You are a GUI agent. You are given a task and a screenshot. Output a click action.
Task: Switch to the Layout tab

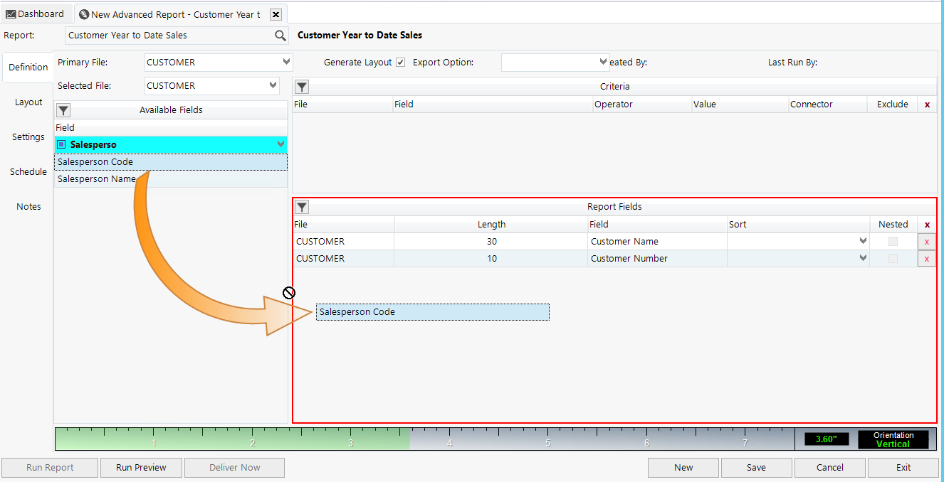click(28, 102)
